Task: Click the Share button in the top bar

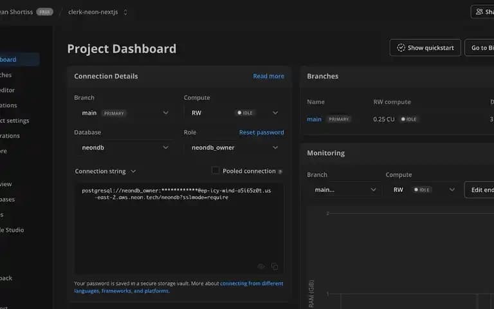Action: click(482, 12)
